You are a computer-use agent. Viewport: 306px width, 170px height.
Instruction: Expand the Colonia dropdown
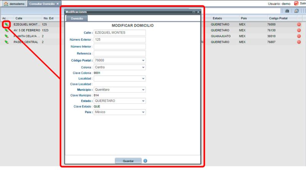143,67
